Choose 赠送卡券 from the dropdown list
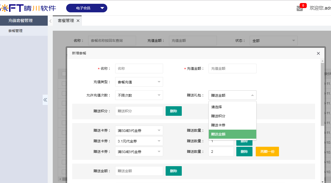331x183 pixels. coord(232,125)
